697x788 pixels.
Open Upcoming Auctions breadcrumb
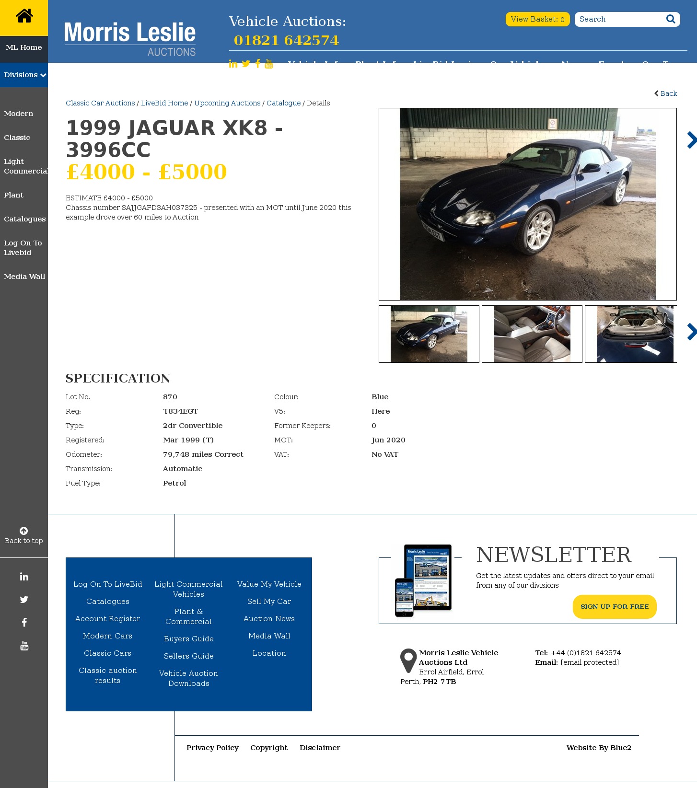[x=227, y=103]
